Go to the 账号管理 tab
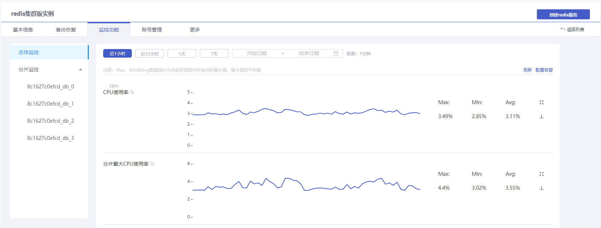Viewport: 601px width, 228px height. click(x=152, y=30)
